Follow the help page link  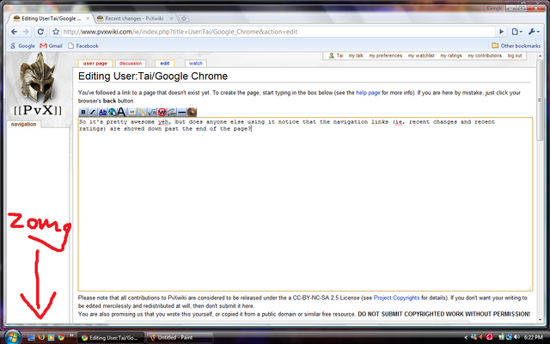pyautogui.click(x=368, y=93)
